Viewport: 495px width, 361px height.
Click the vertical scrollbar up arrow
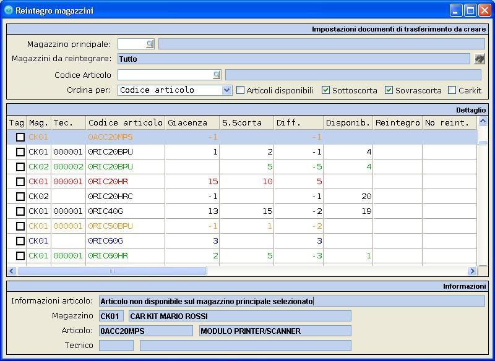[x=483, y=121]
